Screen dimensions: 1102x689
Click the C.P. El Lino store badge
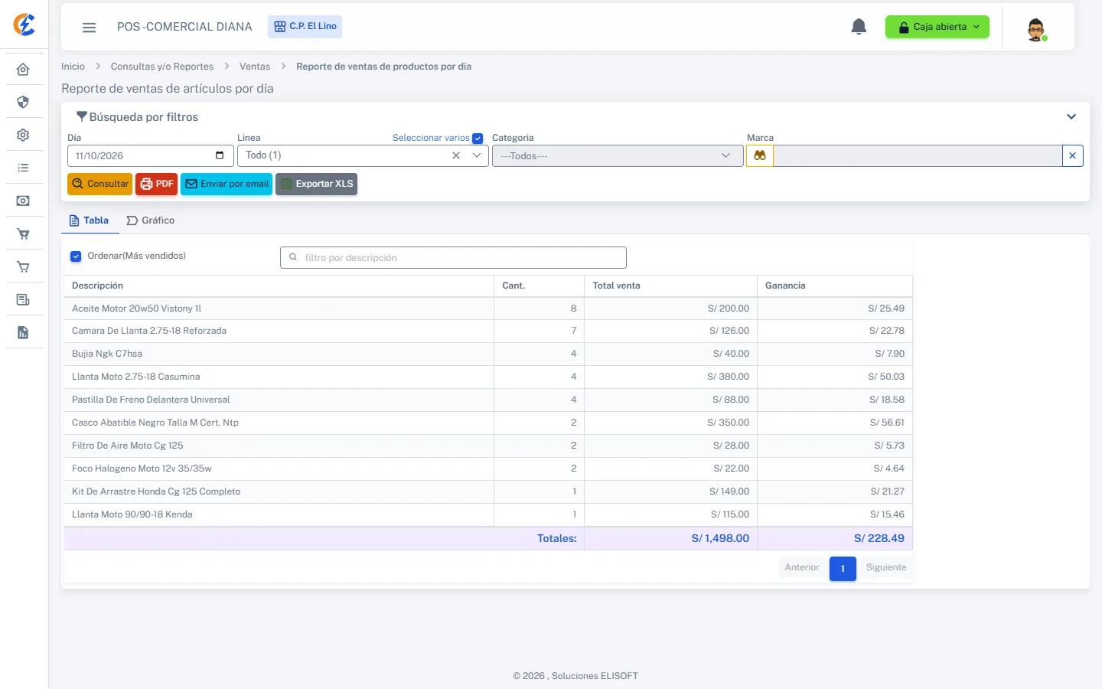(305, 27)
